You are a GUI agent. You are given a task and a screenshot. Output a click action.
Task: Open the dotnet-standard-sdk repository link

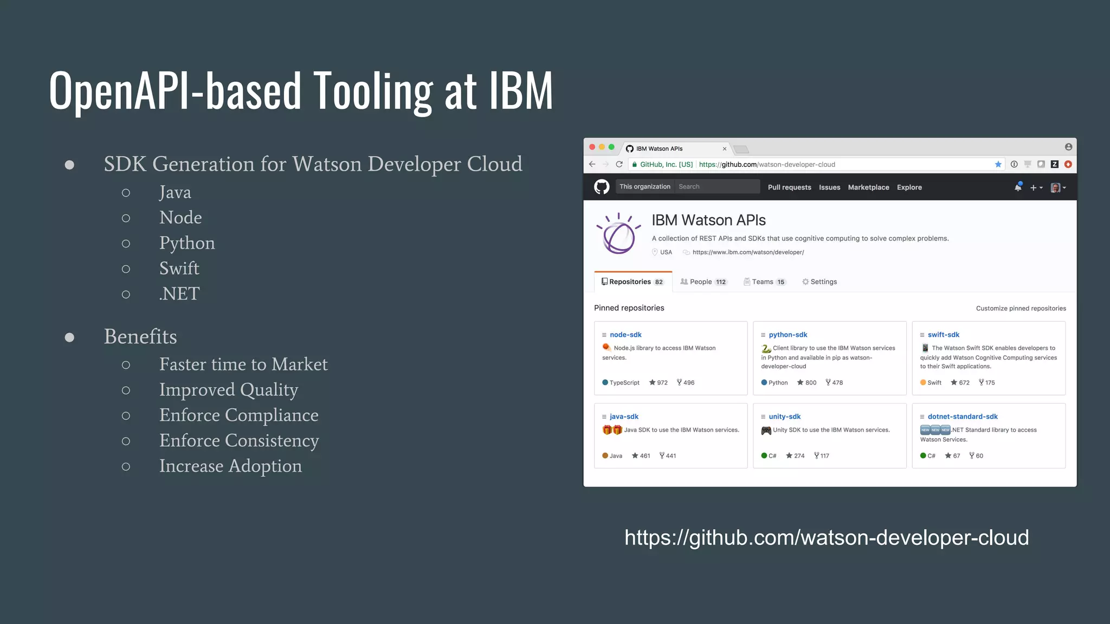tap(963, 417)
